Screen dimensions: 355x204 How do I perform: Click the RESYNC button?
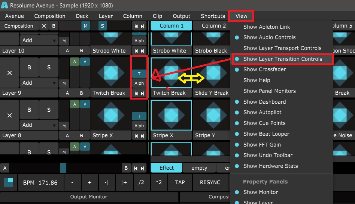coord(210,182)
